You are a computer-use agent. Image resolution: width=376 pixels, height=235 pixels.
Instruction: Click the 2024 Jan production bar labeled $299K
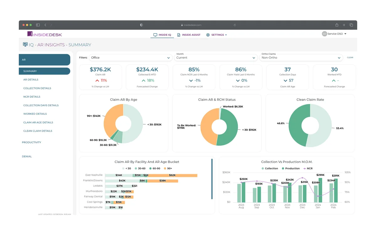click(x=320, y=190)
